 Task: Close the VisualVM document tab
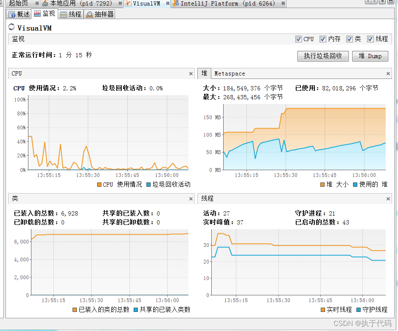[168, 3]
